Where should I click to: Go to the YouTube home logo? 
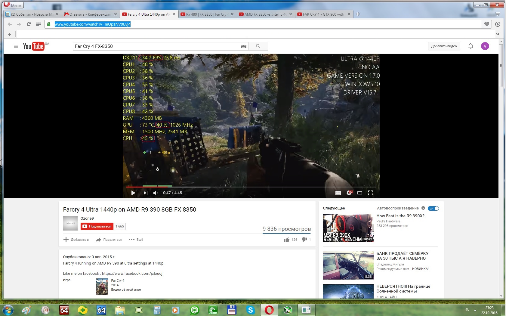(34, 46)
